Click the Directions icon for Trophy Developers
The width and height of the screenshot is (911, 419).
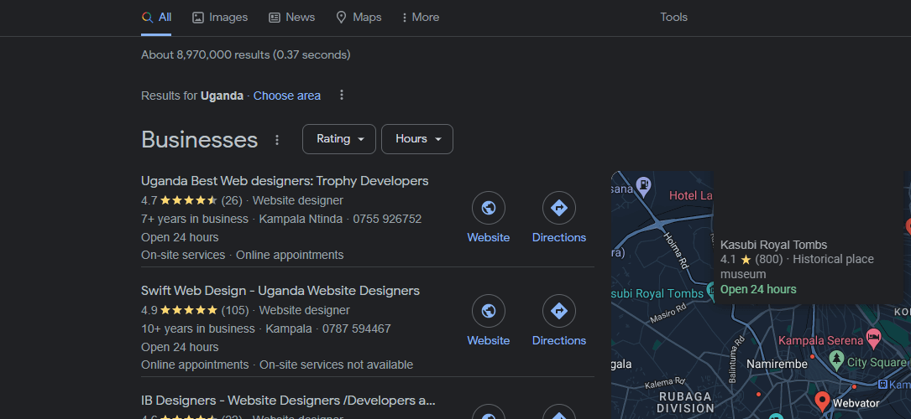coord(559,208)
